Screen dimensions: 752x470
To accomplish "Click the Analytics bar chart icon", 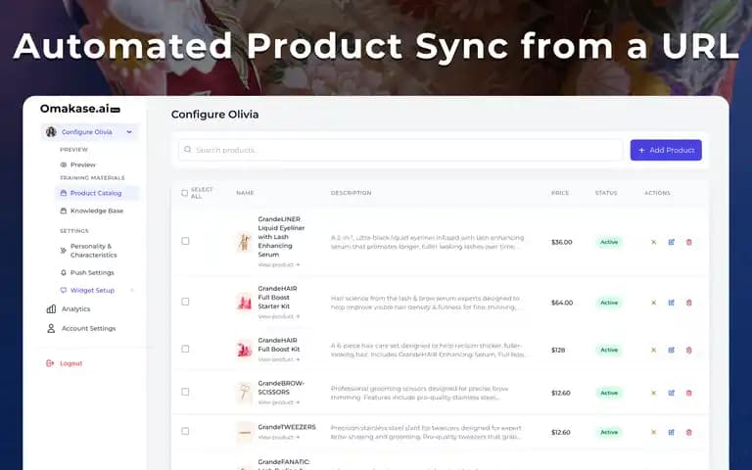I will 51,308.
